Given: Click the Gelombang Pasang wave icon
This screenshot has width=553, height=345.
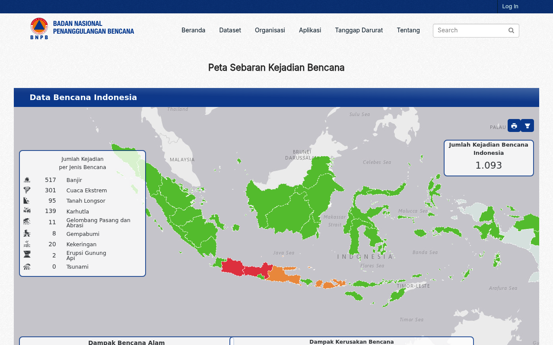Looking at the screenshot, I should (x=27, y=222).
